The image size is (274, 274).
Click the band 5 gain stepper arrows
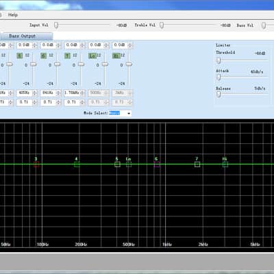pyautogui.click(x=35, y=45)
